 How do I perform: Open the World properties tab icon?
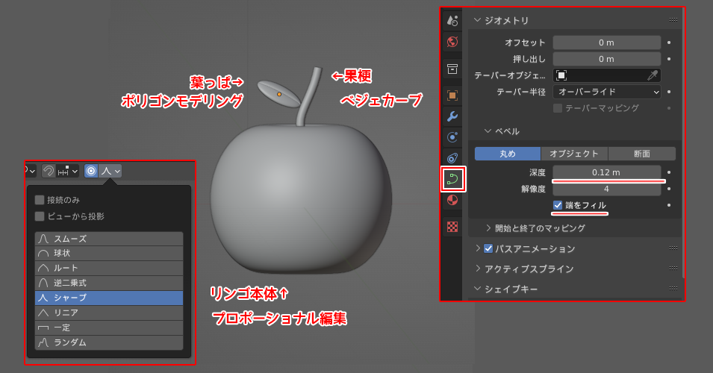click(452, 42)
